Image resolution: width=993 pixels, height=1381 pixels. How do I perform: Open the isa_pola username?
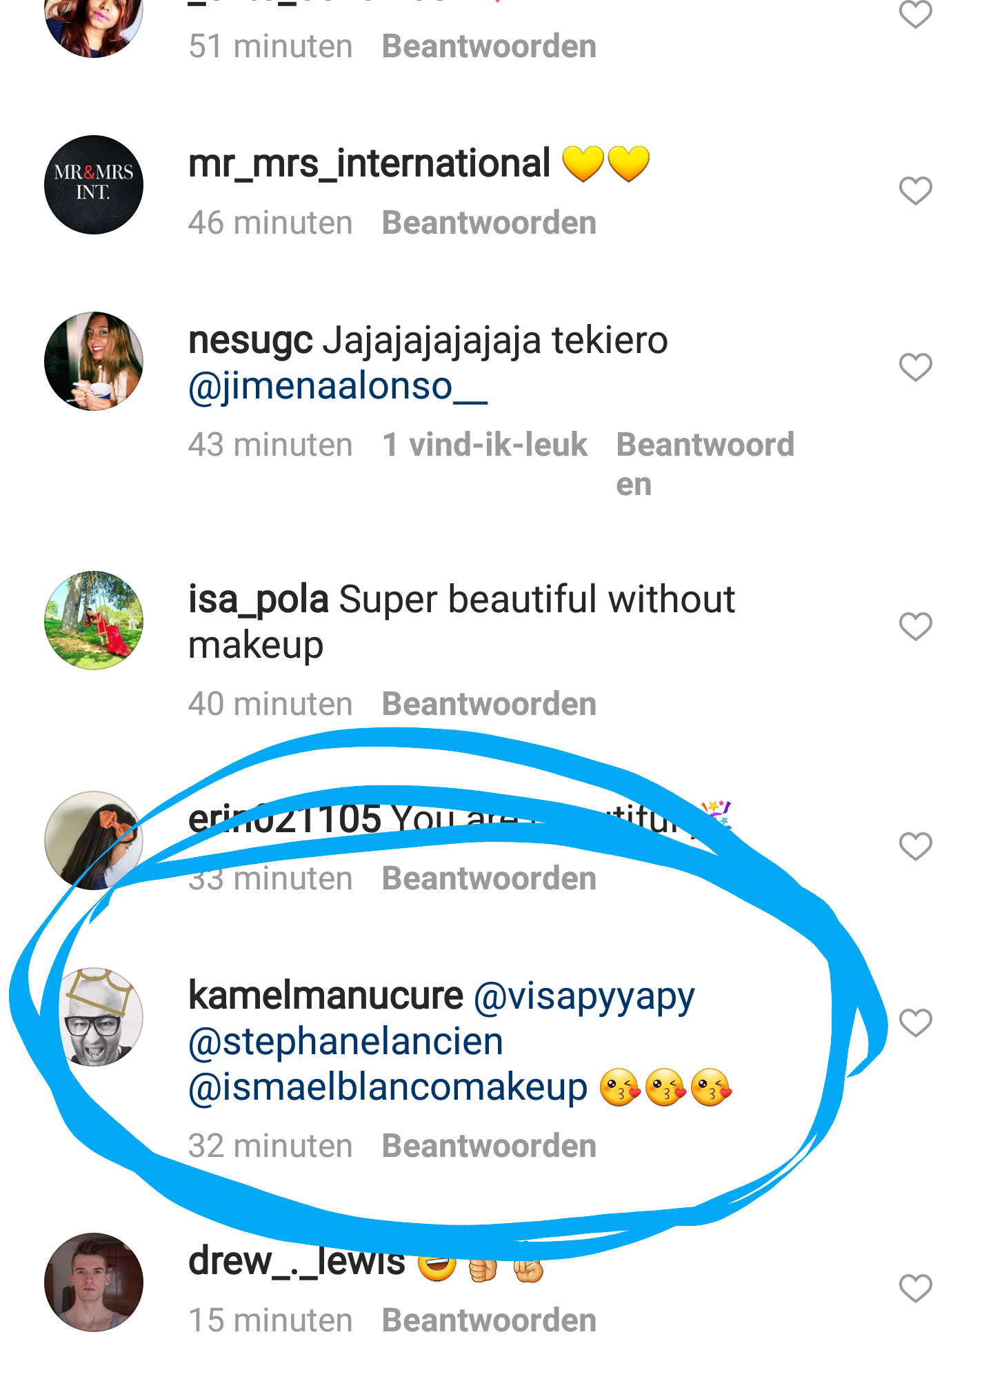(x=258, y=599)
